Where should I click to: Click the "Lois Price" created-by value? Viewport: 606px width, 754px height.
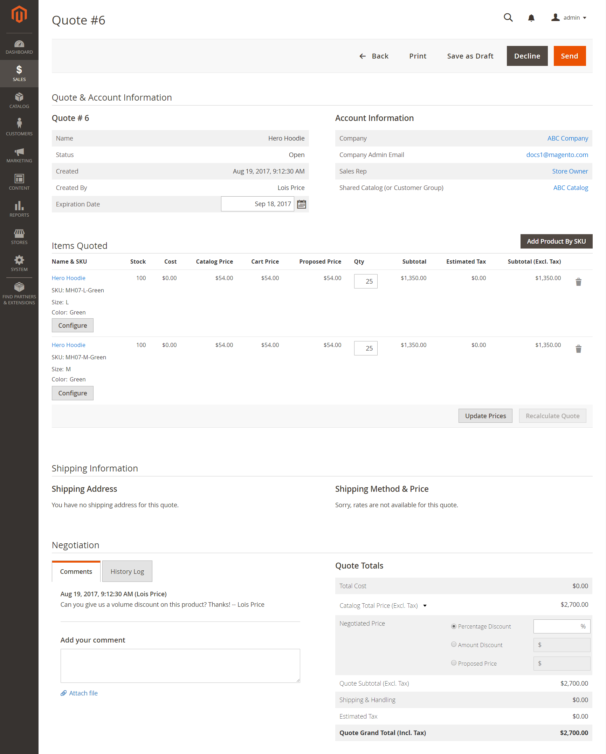coord(291,188)
